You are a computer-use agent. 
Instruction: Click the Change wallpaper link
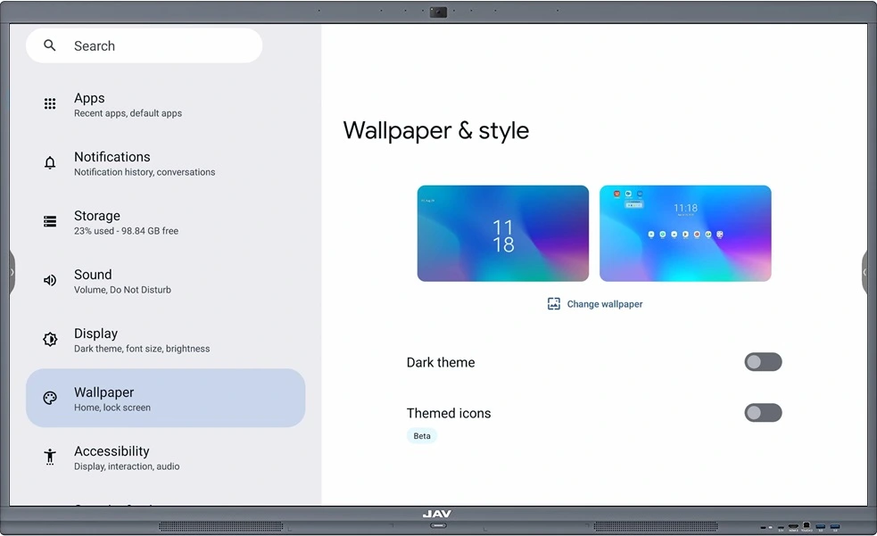point(604,303)
